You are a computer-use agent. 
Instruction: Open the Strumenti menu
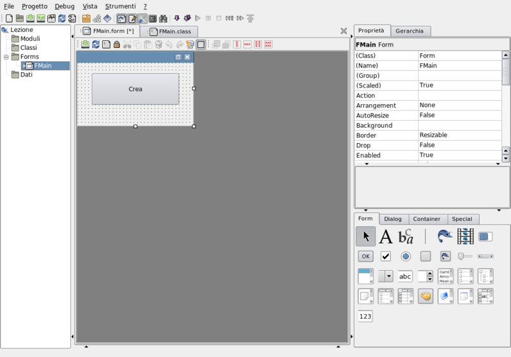(x=120, y=6)
